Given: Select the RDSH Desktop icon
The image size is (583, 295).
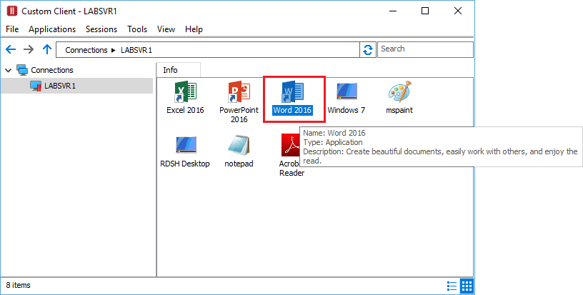Looking at the screenshot, I should (x=186, y=145).
